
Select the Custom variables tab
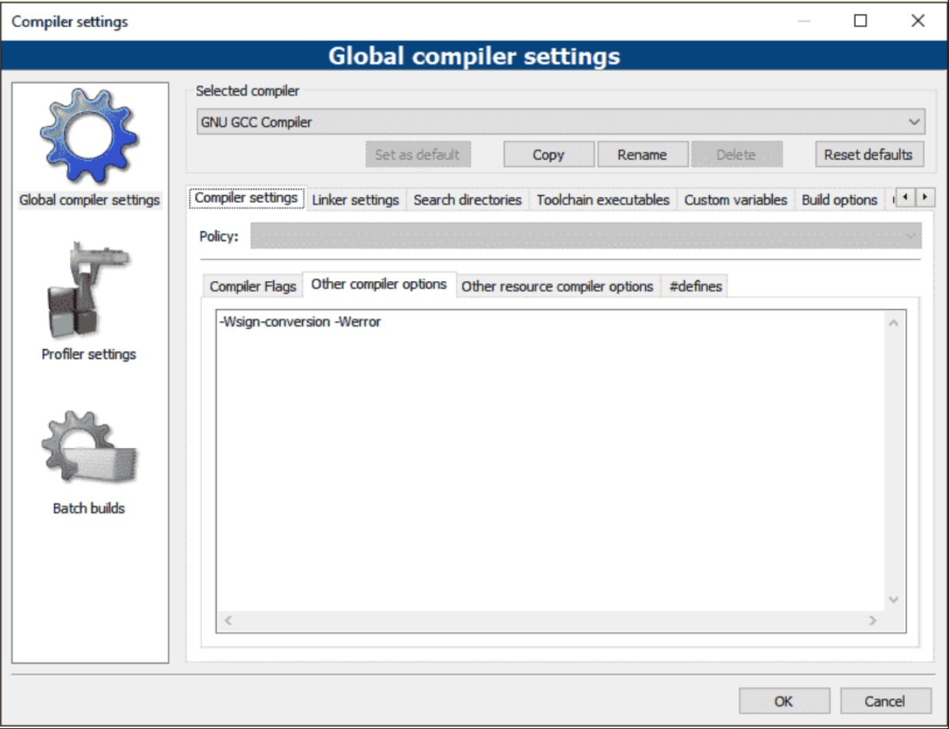click(735, 200)
